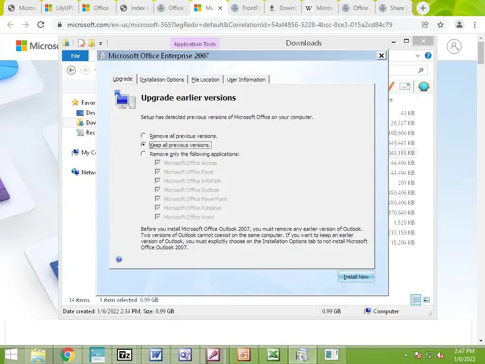Open the File menu in Downloads window

pos(75,56)
